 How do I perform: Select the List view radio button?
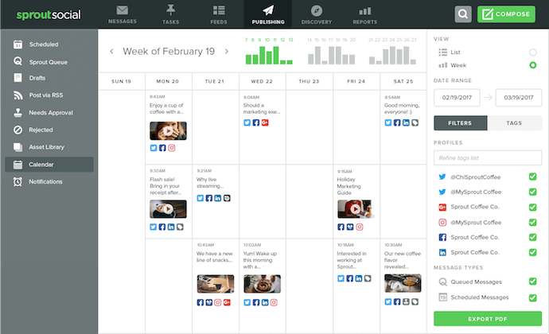coord(532,52)
